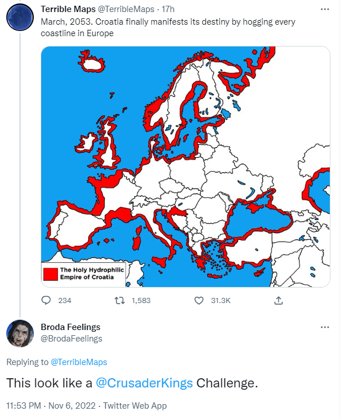Open the 11:53 PM · Nov 6, 2022 timestamp
This screenshot has width=347, height=419.
[50, 406]
